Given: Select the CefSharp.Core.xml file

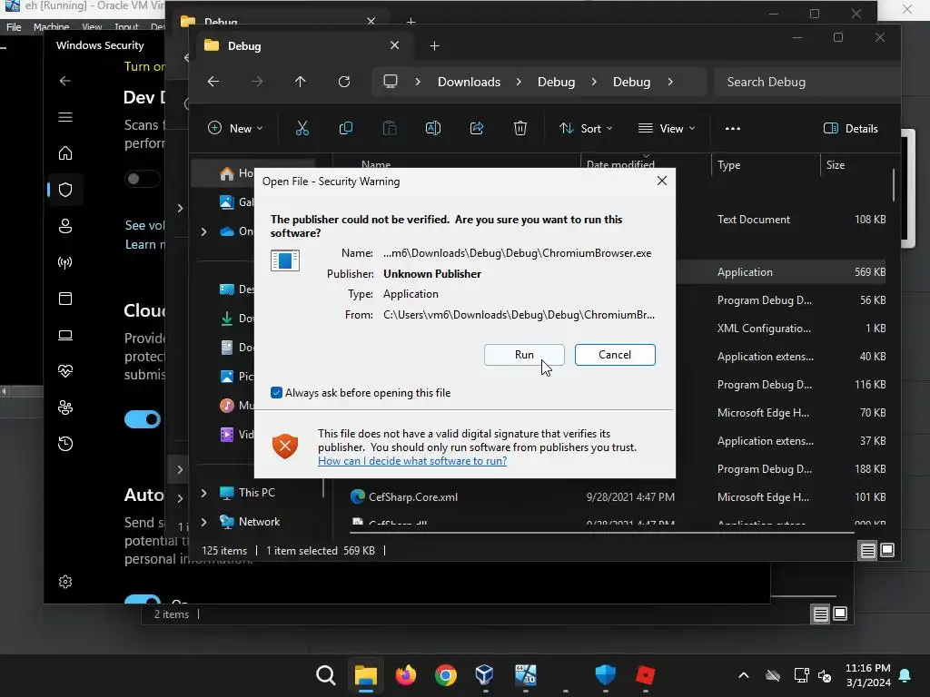Looking at the screenshot, I should [413, 496].
